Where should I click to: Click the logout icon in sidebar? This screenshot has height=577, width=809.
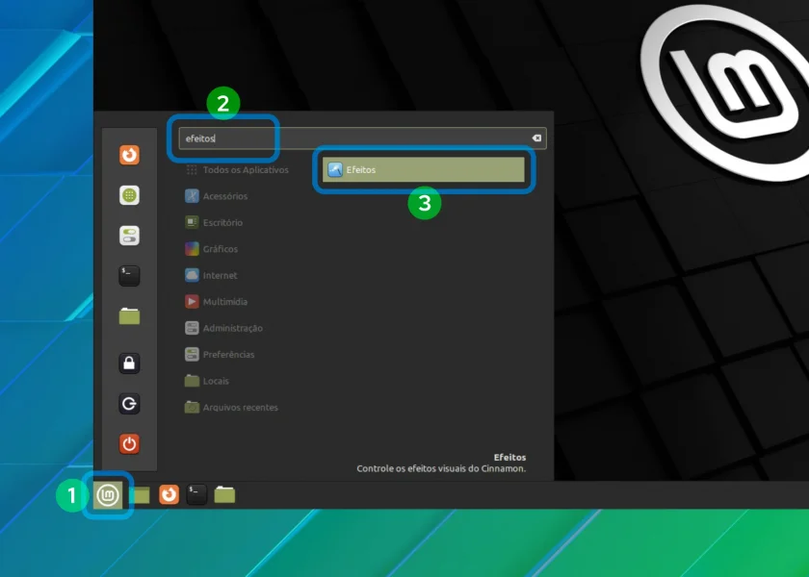point(129,403)
